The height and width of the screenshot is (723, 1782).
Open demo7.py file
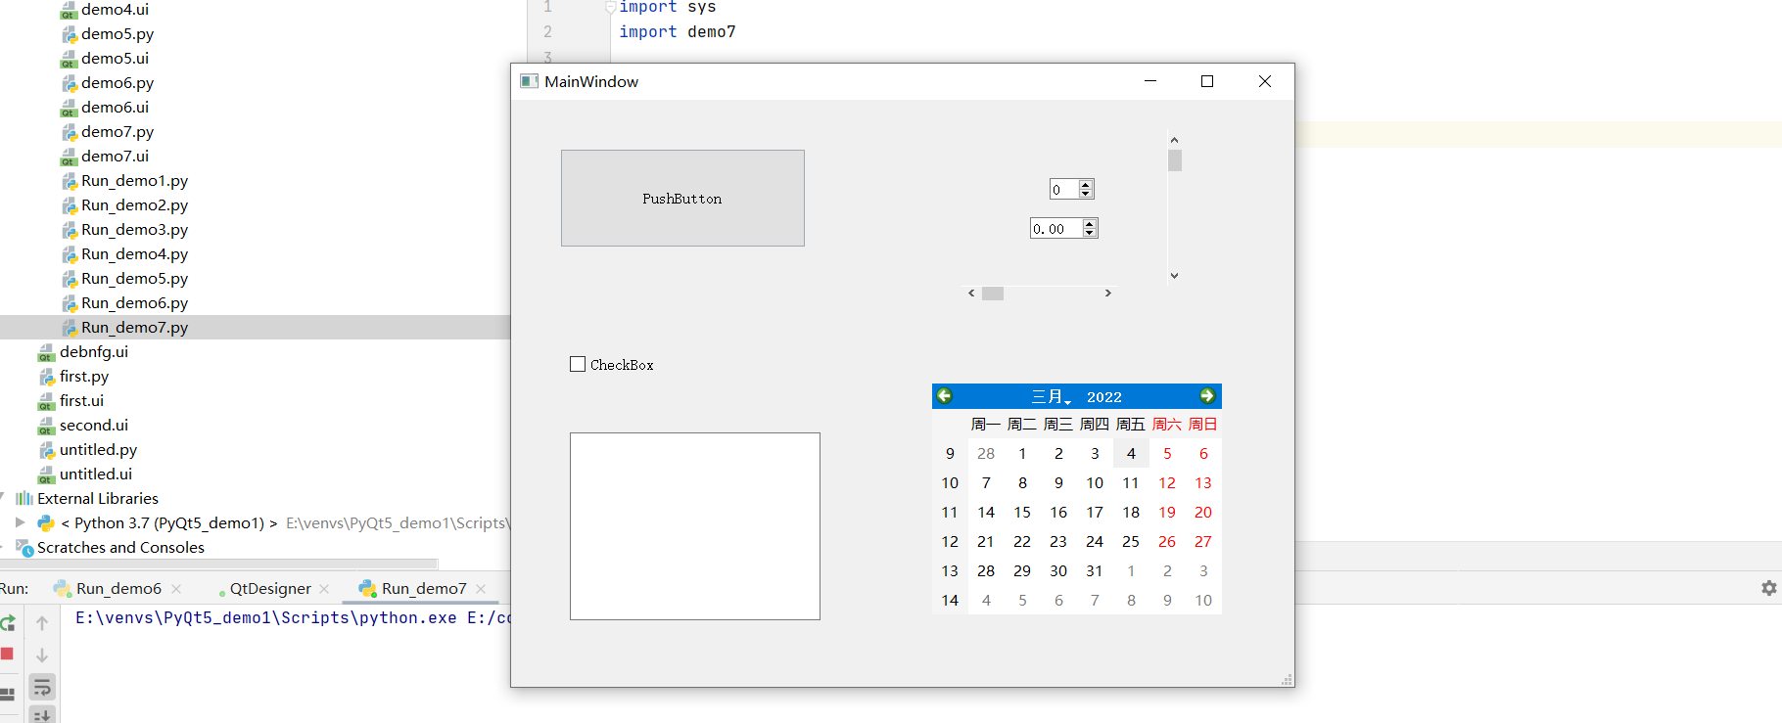(x=117, y=131)
